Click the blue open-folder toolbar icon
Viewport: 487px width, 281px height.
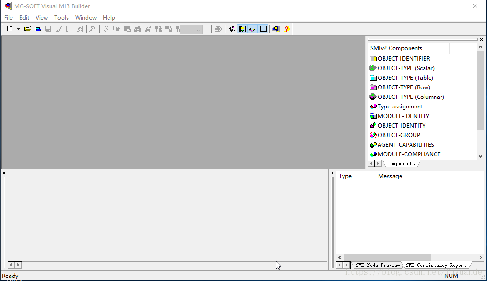(38, 29)
